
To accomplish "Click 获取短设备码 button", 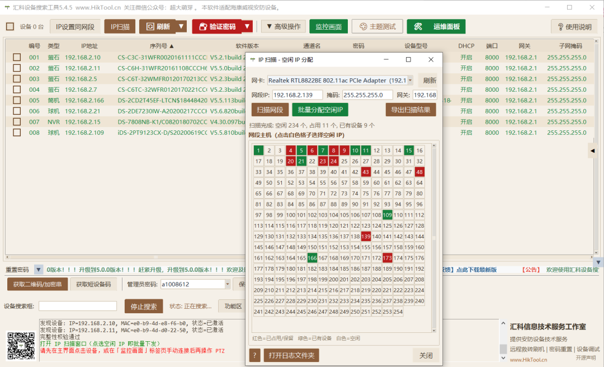I will (93, 284).
